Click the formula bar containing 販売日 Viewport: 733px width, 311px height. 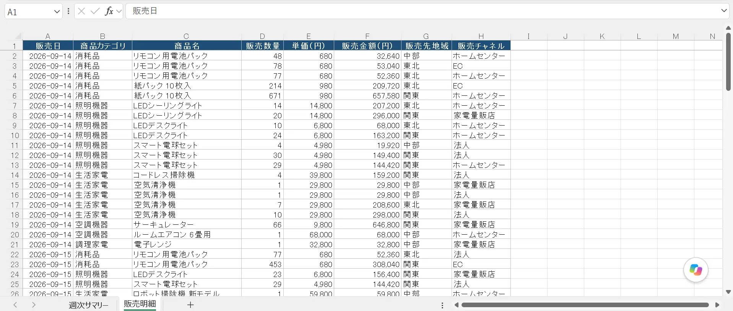(423, 11)
